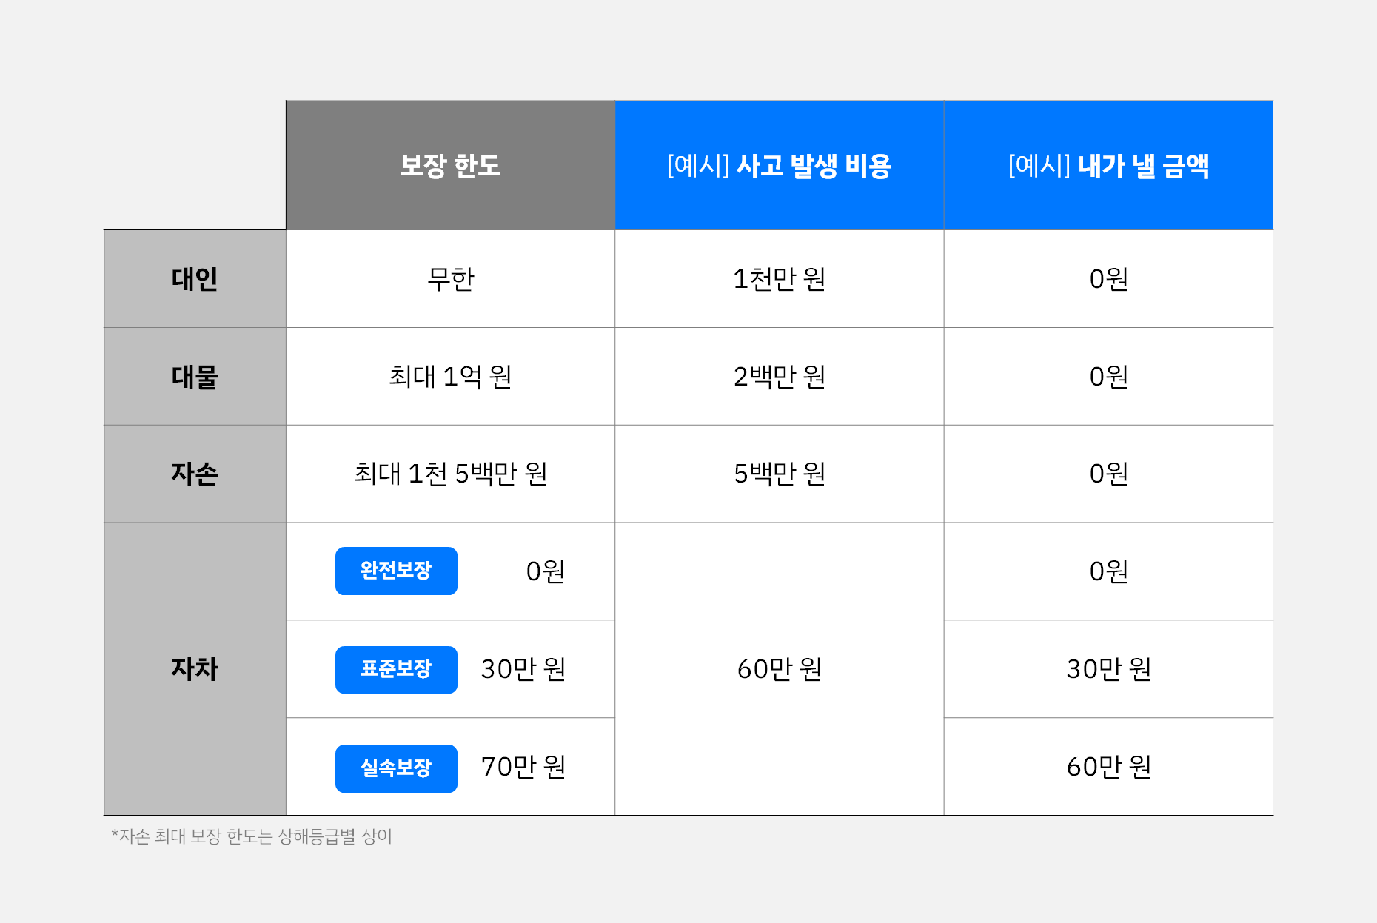Viewport: 1377px width, 923px height.
Task: Select the 표준보장 blue badge
Action: 396,669
